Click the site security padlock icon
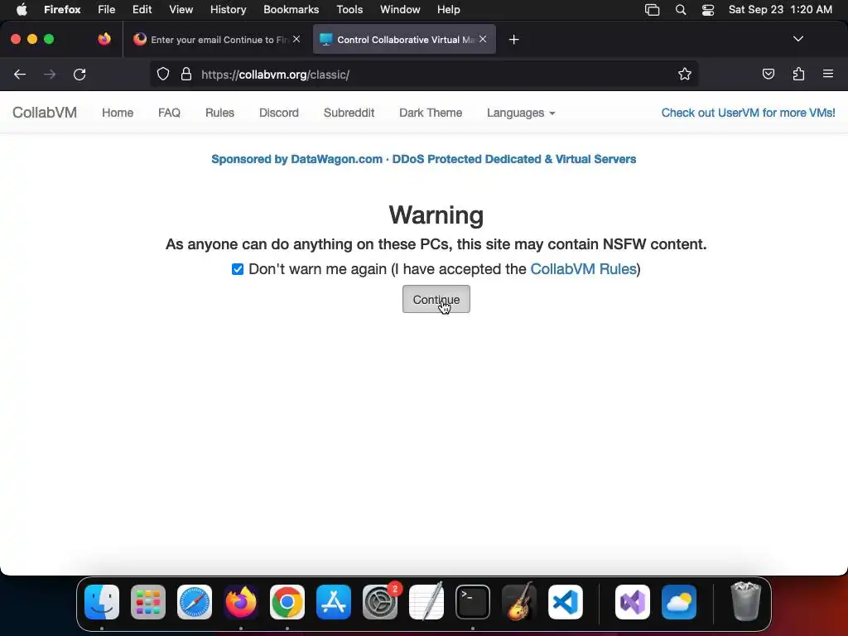 (186, 74)
